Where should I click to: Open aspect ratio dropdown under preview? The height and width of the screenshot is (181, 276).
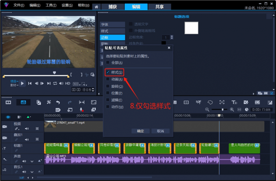[77, 84]
